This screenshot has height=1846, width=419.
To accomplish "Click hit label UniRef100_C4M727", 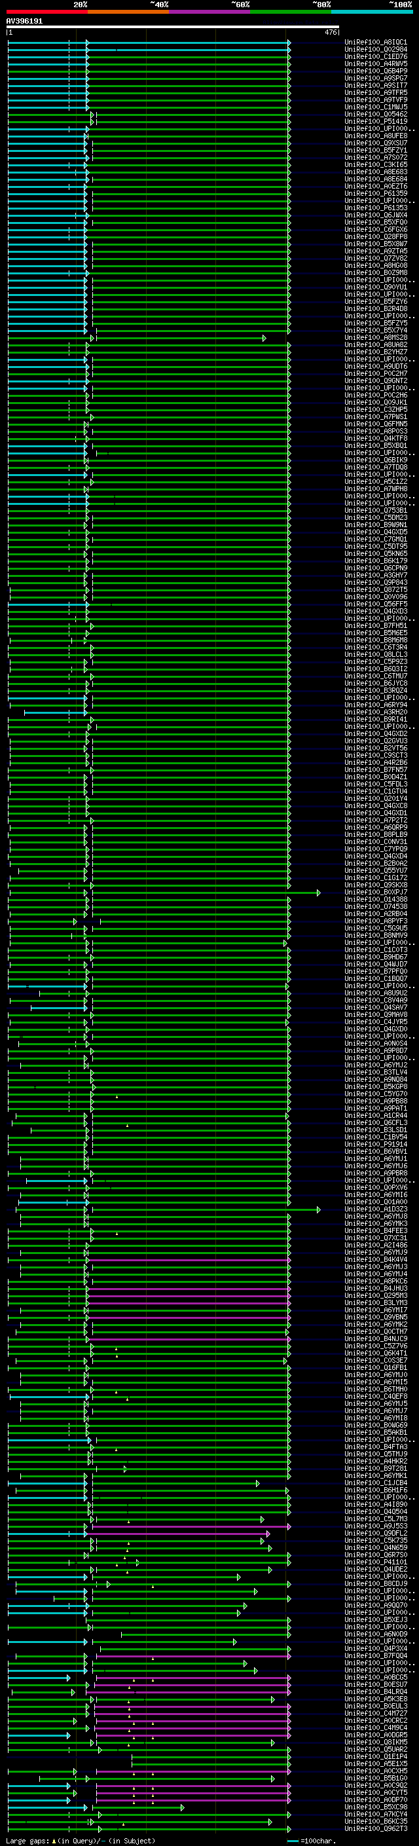I will pyautogui.click(x=375, y=1714).
